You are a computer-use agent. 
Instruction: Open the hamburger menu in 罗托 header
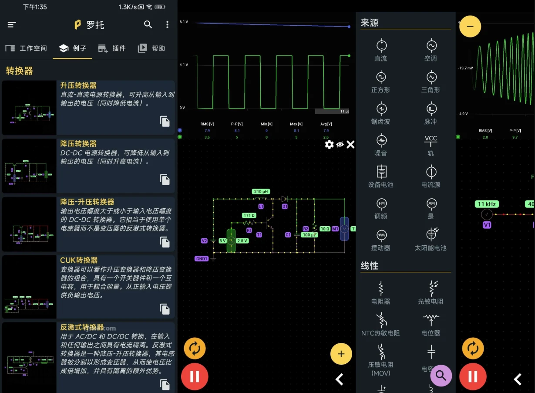(x=12, y=25)
